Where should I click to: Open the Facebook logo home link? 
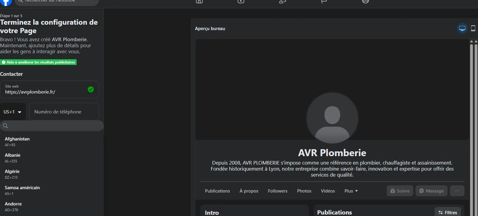click(6, 2)
